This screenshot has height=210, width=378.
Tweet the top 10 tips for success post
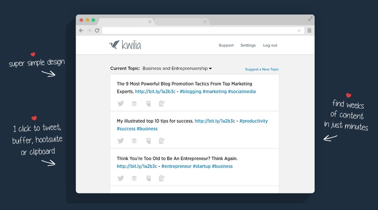[x=120, y=141]
